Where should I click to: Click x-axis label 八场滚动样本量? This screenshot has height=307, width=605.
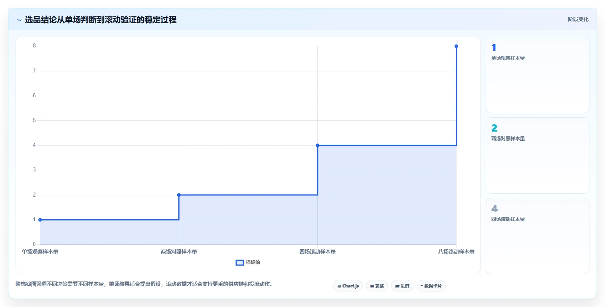(456, 252)
